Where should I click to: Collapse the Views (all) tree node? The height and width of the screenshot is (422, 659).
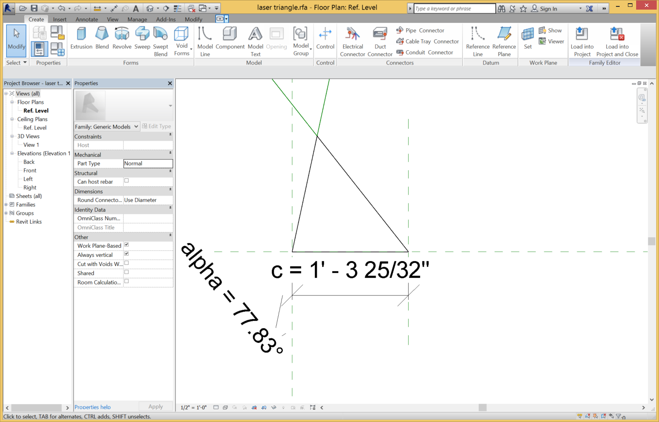[x=6, y=93]
